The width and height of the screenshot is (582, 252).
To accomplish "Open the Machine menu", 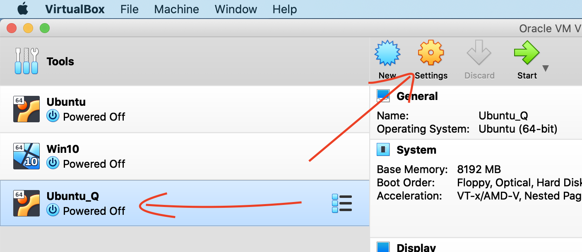I will pyautogui.click(x=176, y=9).
